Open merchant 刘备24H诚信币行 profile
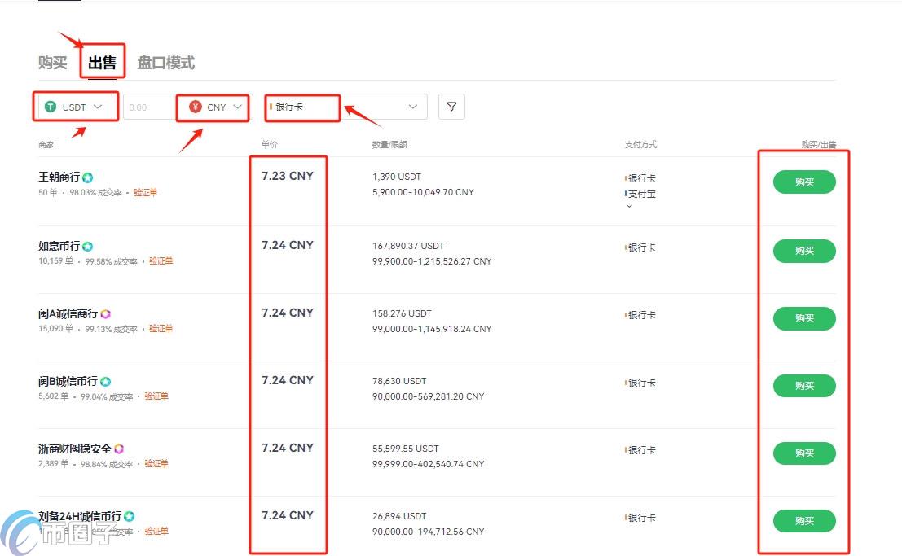The height and width of the screenshot is (556, 902). [x=80, y=516]
